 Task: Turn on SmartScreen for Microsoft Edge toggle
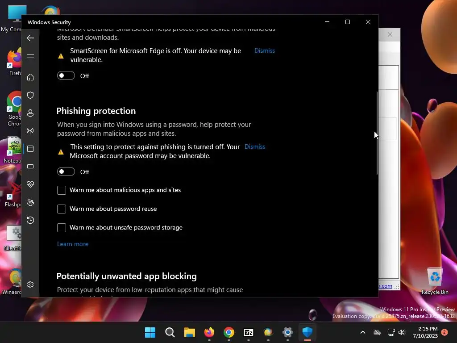coord(66,75)
